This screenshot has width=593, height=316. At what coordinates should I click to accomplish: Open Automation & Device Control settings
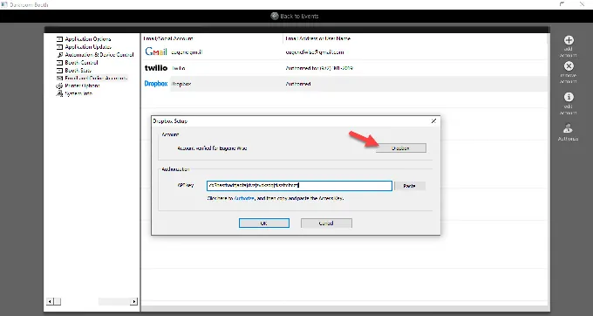(99, 54)
